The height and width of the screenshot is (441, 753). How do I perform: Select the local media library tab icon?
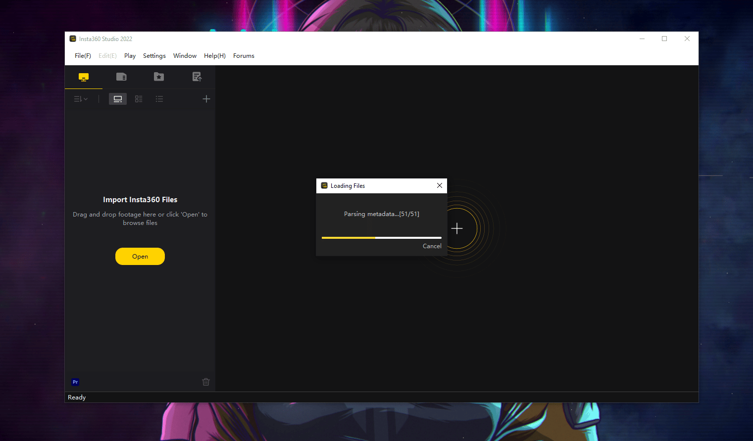pos(84,77)
